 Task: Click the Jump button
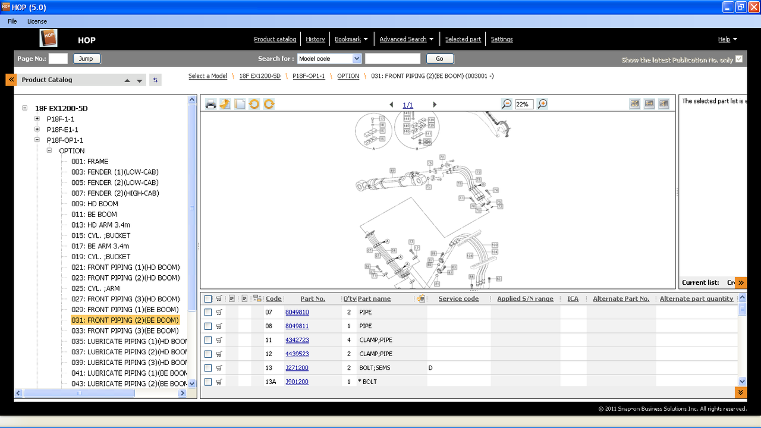(87, 59)
